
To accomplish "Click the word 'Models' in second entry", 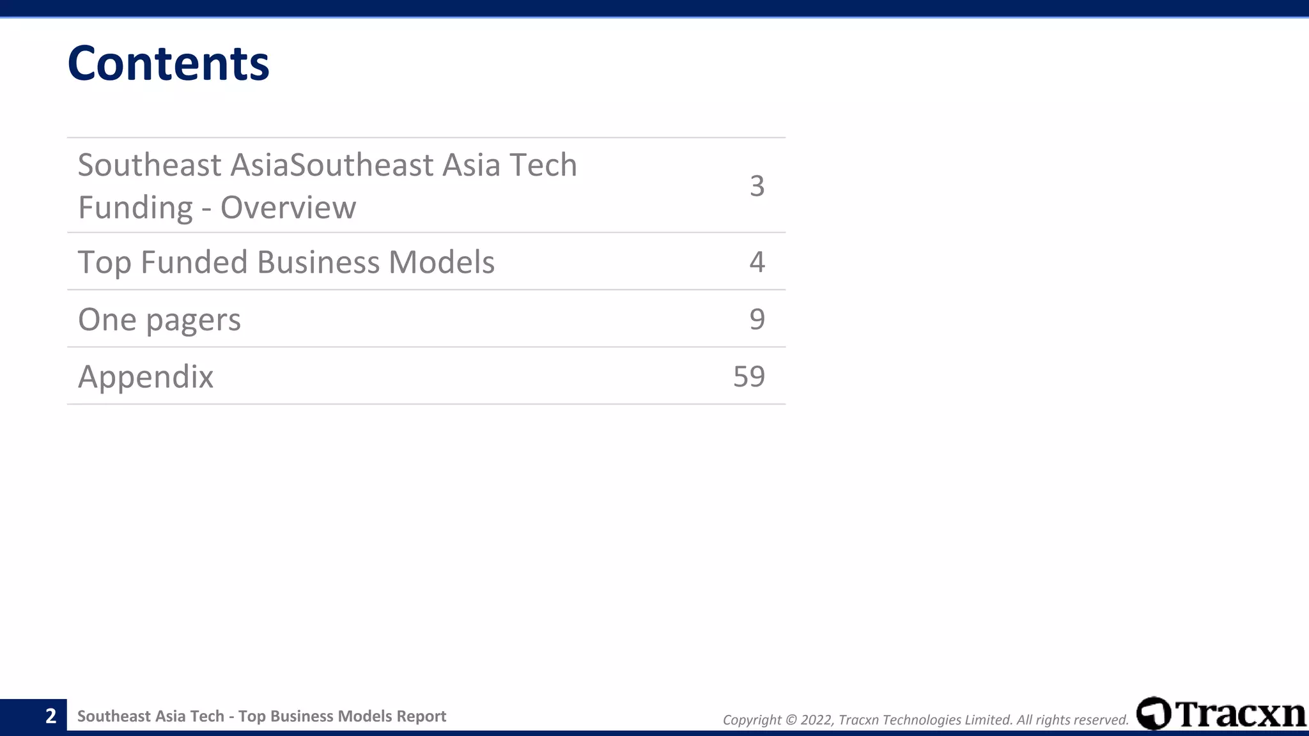I will (x=441, y=262).
